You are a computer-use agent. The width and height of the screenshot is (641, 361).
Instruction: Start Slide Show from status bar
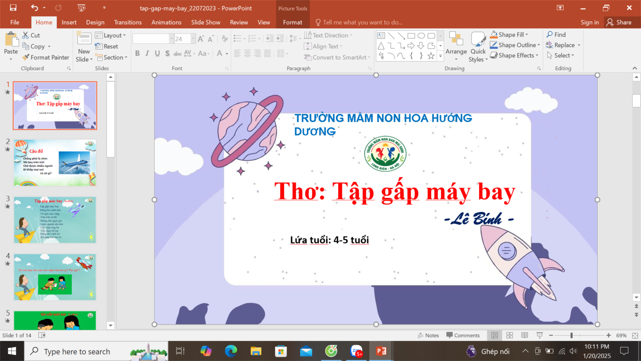[x=540, y=335]
